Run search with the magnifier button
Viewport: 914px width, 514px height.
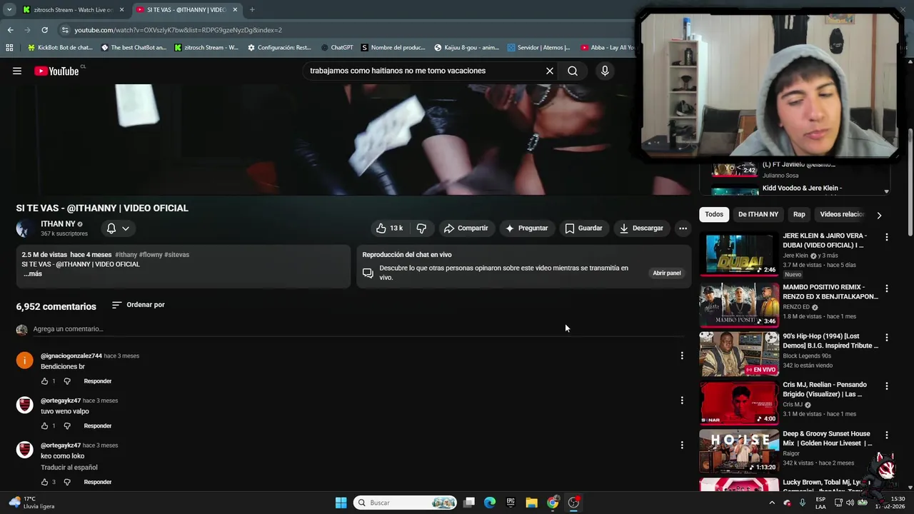573,71
